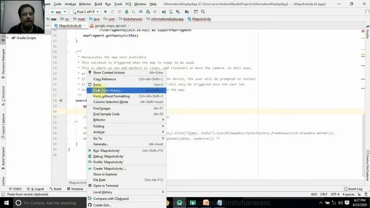Select Show Context Actions
Screen dimensions: 370x208
[x=127, y=73]
